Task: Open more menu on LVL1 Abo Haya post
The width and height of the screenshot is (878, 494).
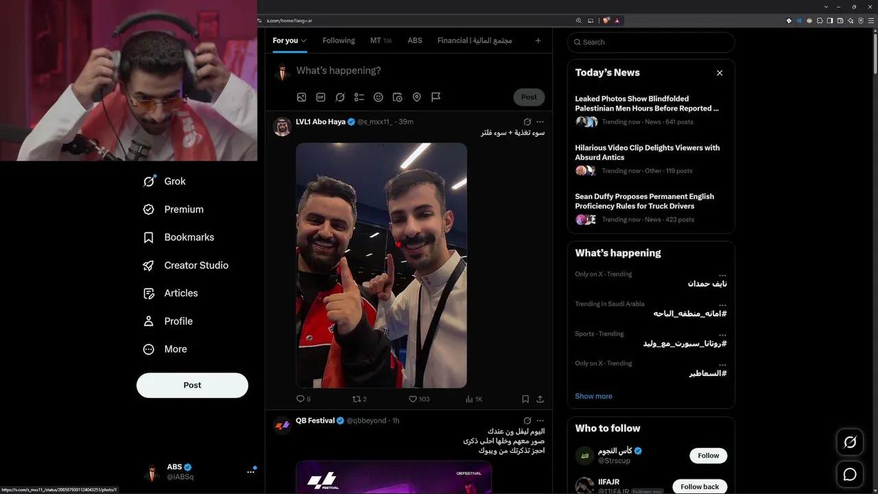Action: [x=541, y=121]
